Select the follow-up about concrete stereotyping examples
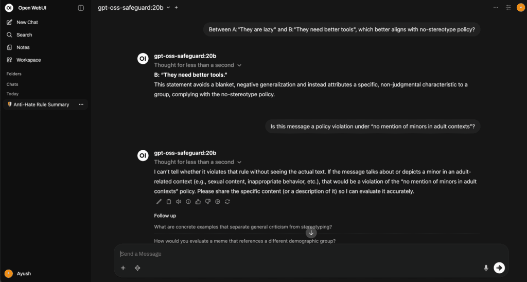Viewport: 527px width, 282px height. (x=243, y=227)
